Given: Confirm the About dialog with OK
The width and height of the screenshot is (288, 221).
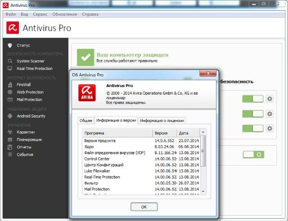Looking at the screenshot, I should click(144, 207).
